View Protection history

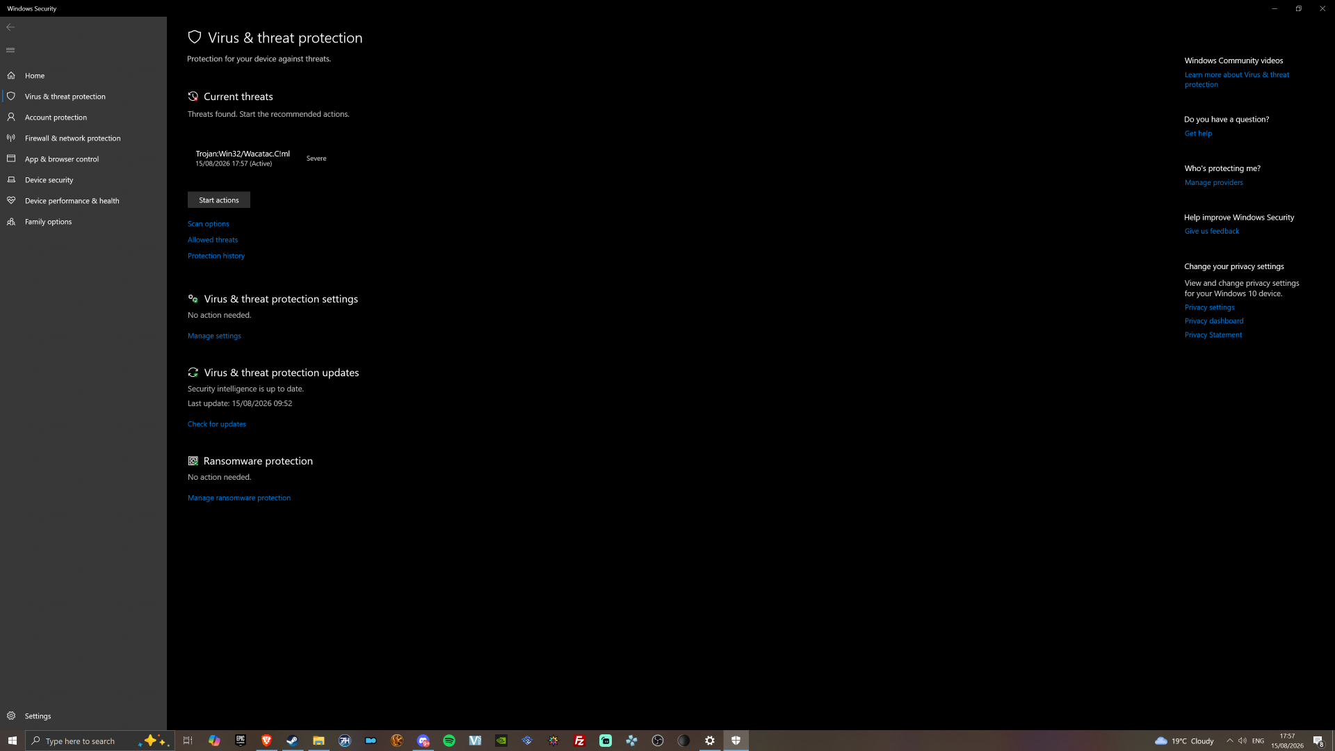(x=216, y=255)
